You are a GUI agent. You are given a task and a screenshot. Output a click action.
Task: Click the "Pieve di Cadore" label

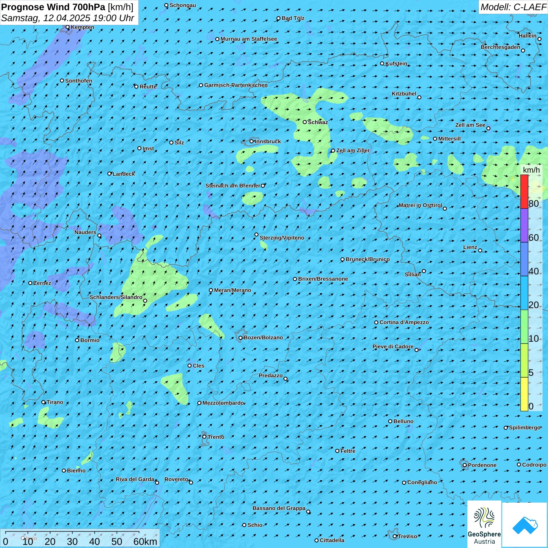click(393, 346)
